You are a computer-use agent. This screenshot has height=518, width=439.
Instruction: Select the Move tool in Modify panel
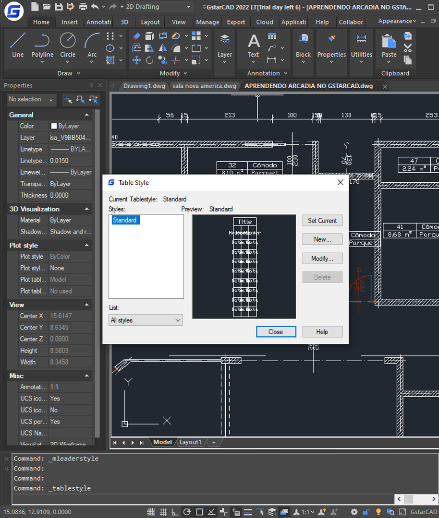tap(136, 60)
